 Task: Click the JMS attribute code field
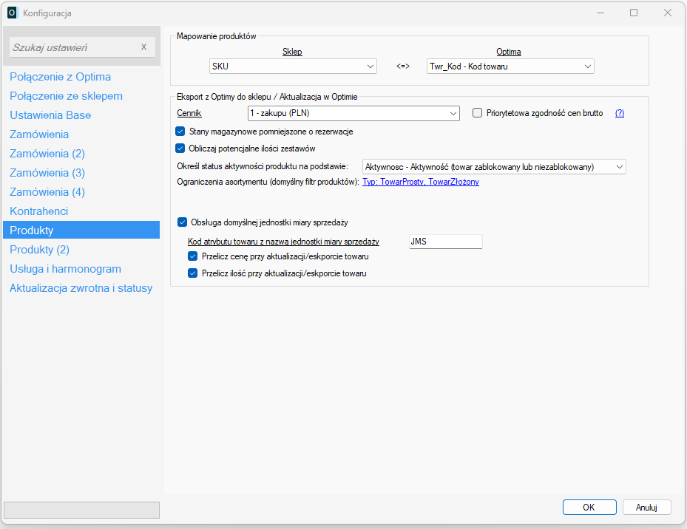446,242
